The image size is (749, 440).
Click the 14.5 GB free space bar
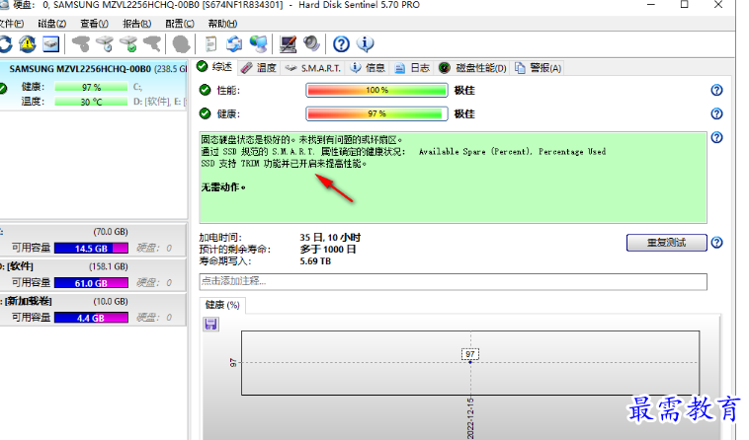pyautogui.click(x=91, y=249)
